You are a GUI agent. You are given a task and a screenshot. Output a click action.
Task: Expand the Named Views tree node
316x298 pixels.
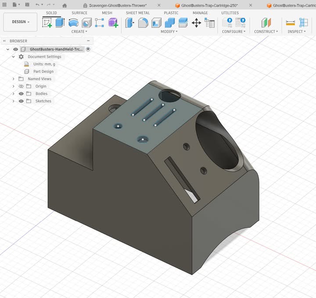(x=14, y=79)
